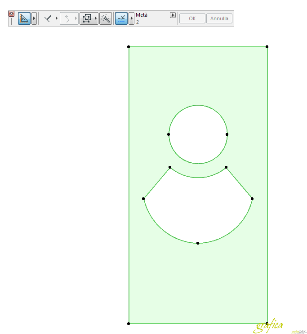Click the Metà snap label
The height and width of the screenshot is (334, 307).
coord(142,15)
